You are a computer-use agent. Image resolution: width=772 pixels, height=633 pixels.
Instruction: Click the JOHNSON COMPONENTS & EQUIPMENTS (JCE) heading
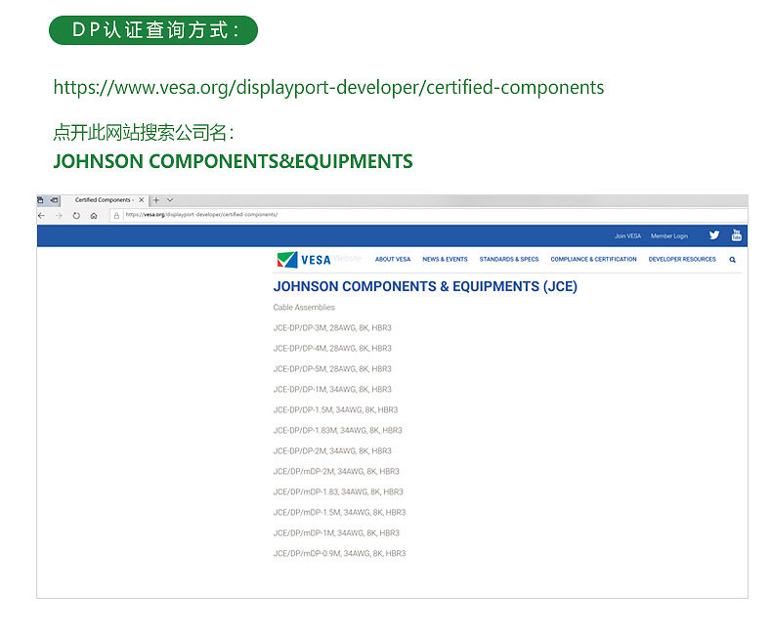(x=425, y=286)
